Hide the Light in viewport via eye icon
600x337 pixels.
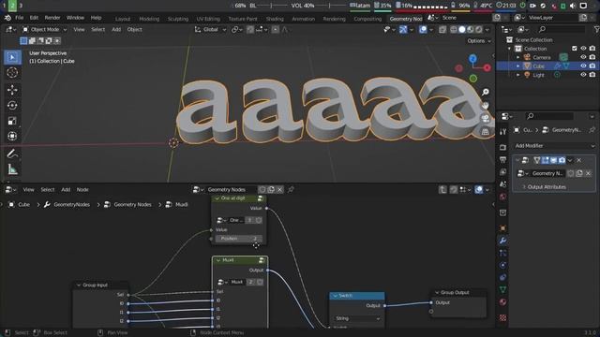pos(583,75)
